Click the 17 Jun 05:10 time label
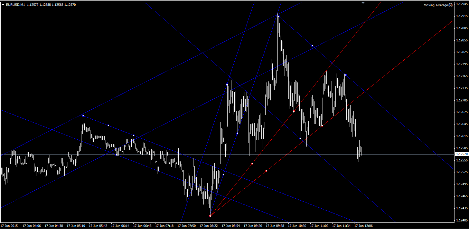Screen dimensions: 469x229 (76, 226)
